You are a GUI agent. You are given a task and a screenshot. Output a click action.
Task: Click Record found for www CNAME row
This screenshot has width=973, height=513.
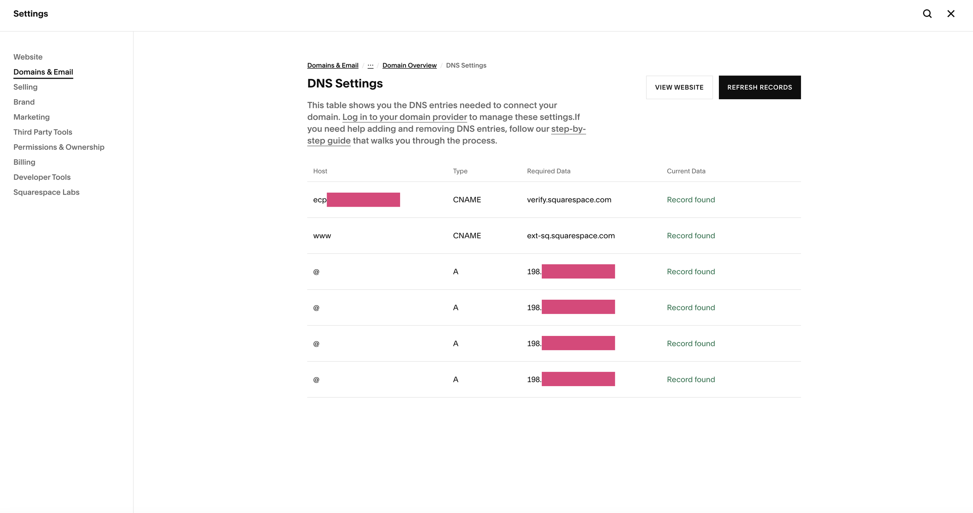690,235
